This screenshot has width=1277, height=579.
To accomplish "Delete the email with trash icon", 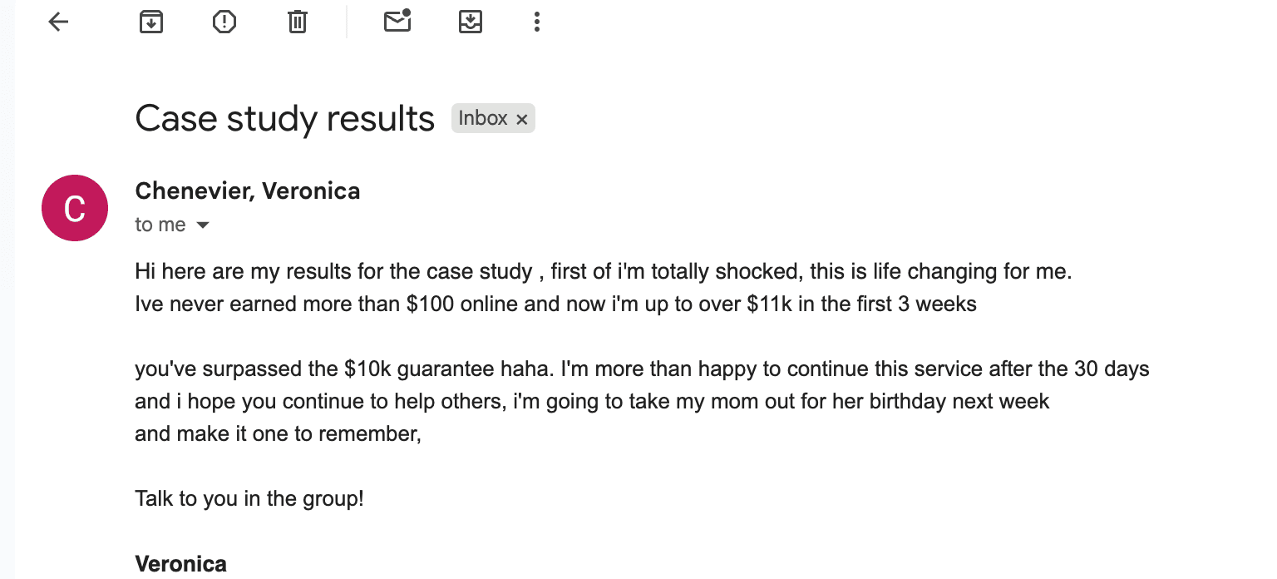I will tap(298, 22).
